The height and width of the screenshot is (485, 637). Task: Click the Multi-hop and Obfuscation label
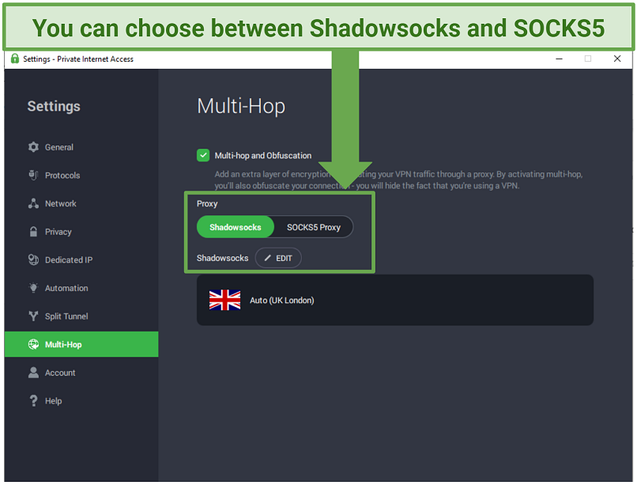click(x=263, y=156)
